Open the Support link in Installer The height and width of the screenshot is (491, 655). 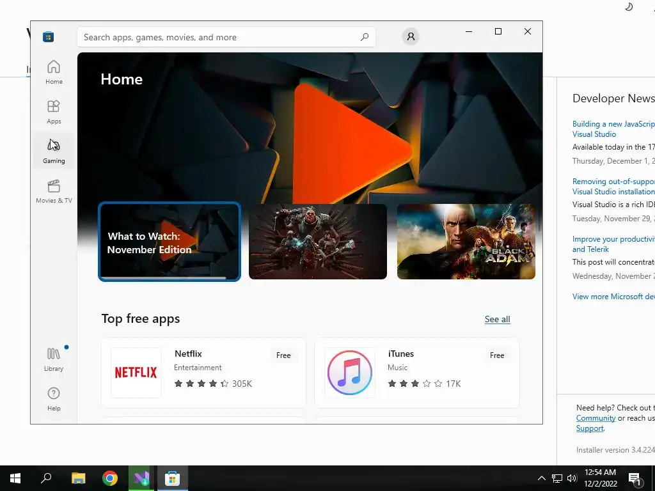pyautogui.click(x=590, y=428)
